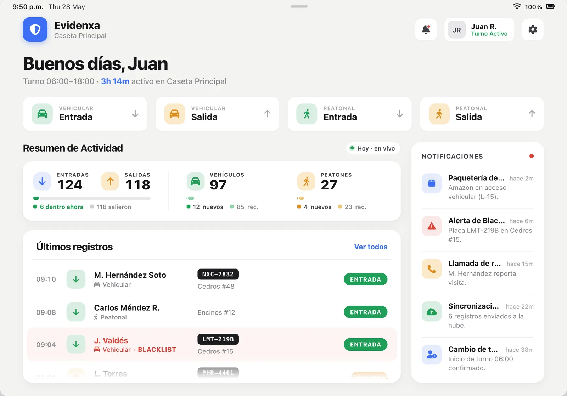The width and height of the screenshot is (567, 396).
Task: Tap the Paquetería package icon
Action: tap(432, 183)
